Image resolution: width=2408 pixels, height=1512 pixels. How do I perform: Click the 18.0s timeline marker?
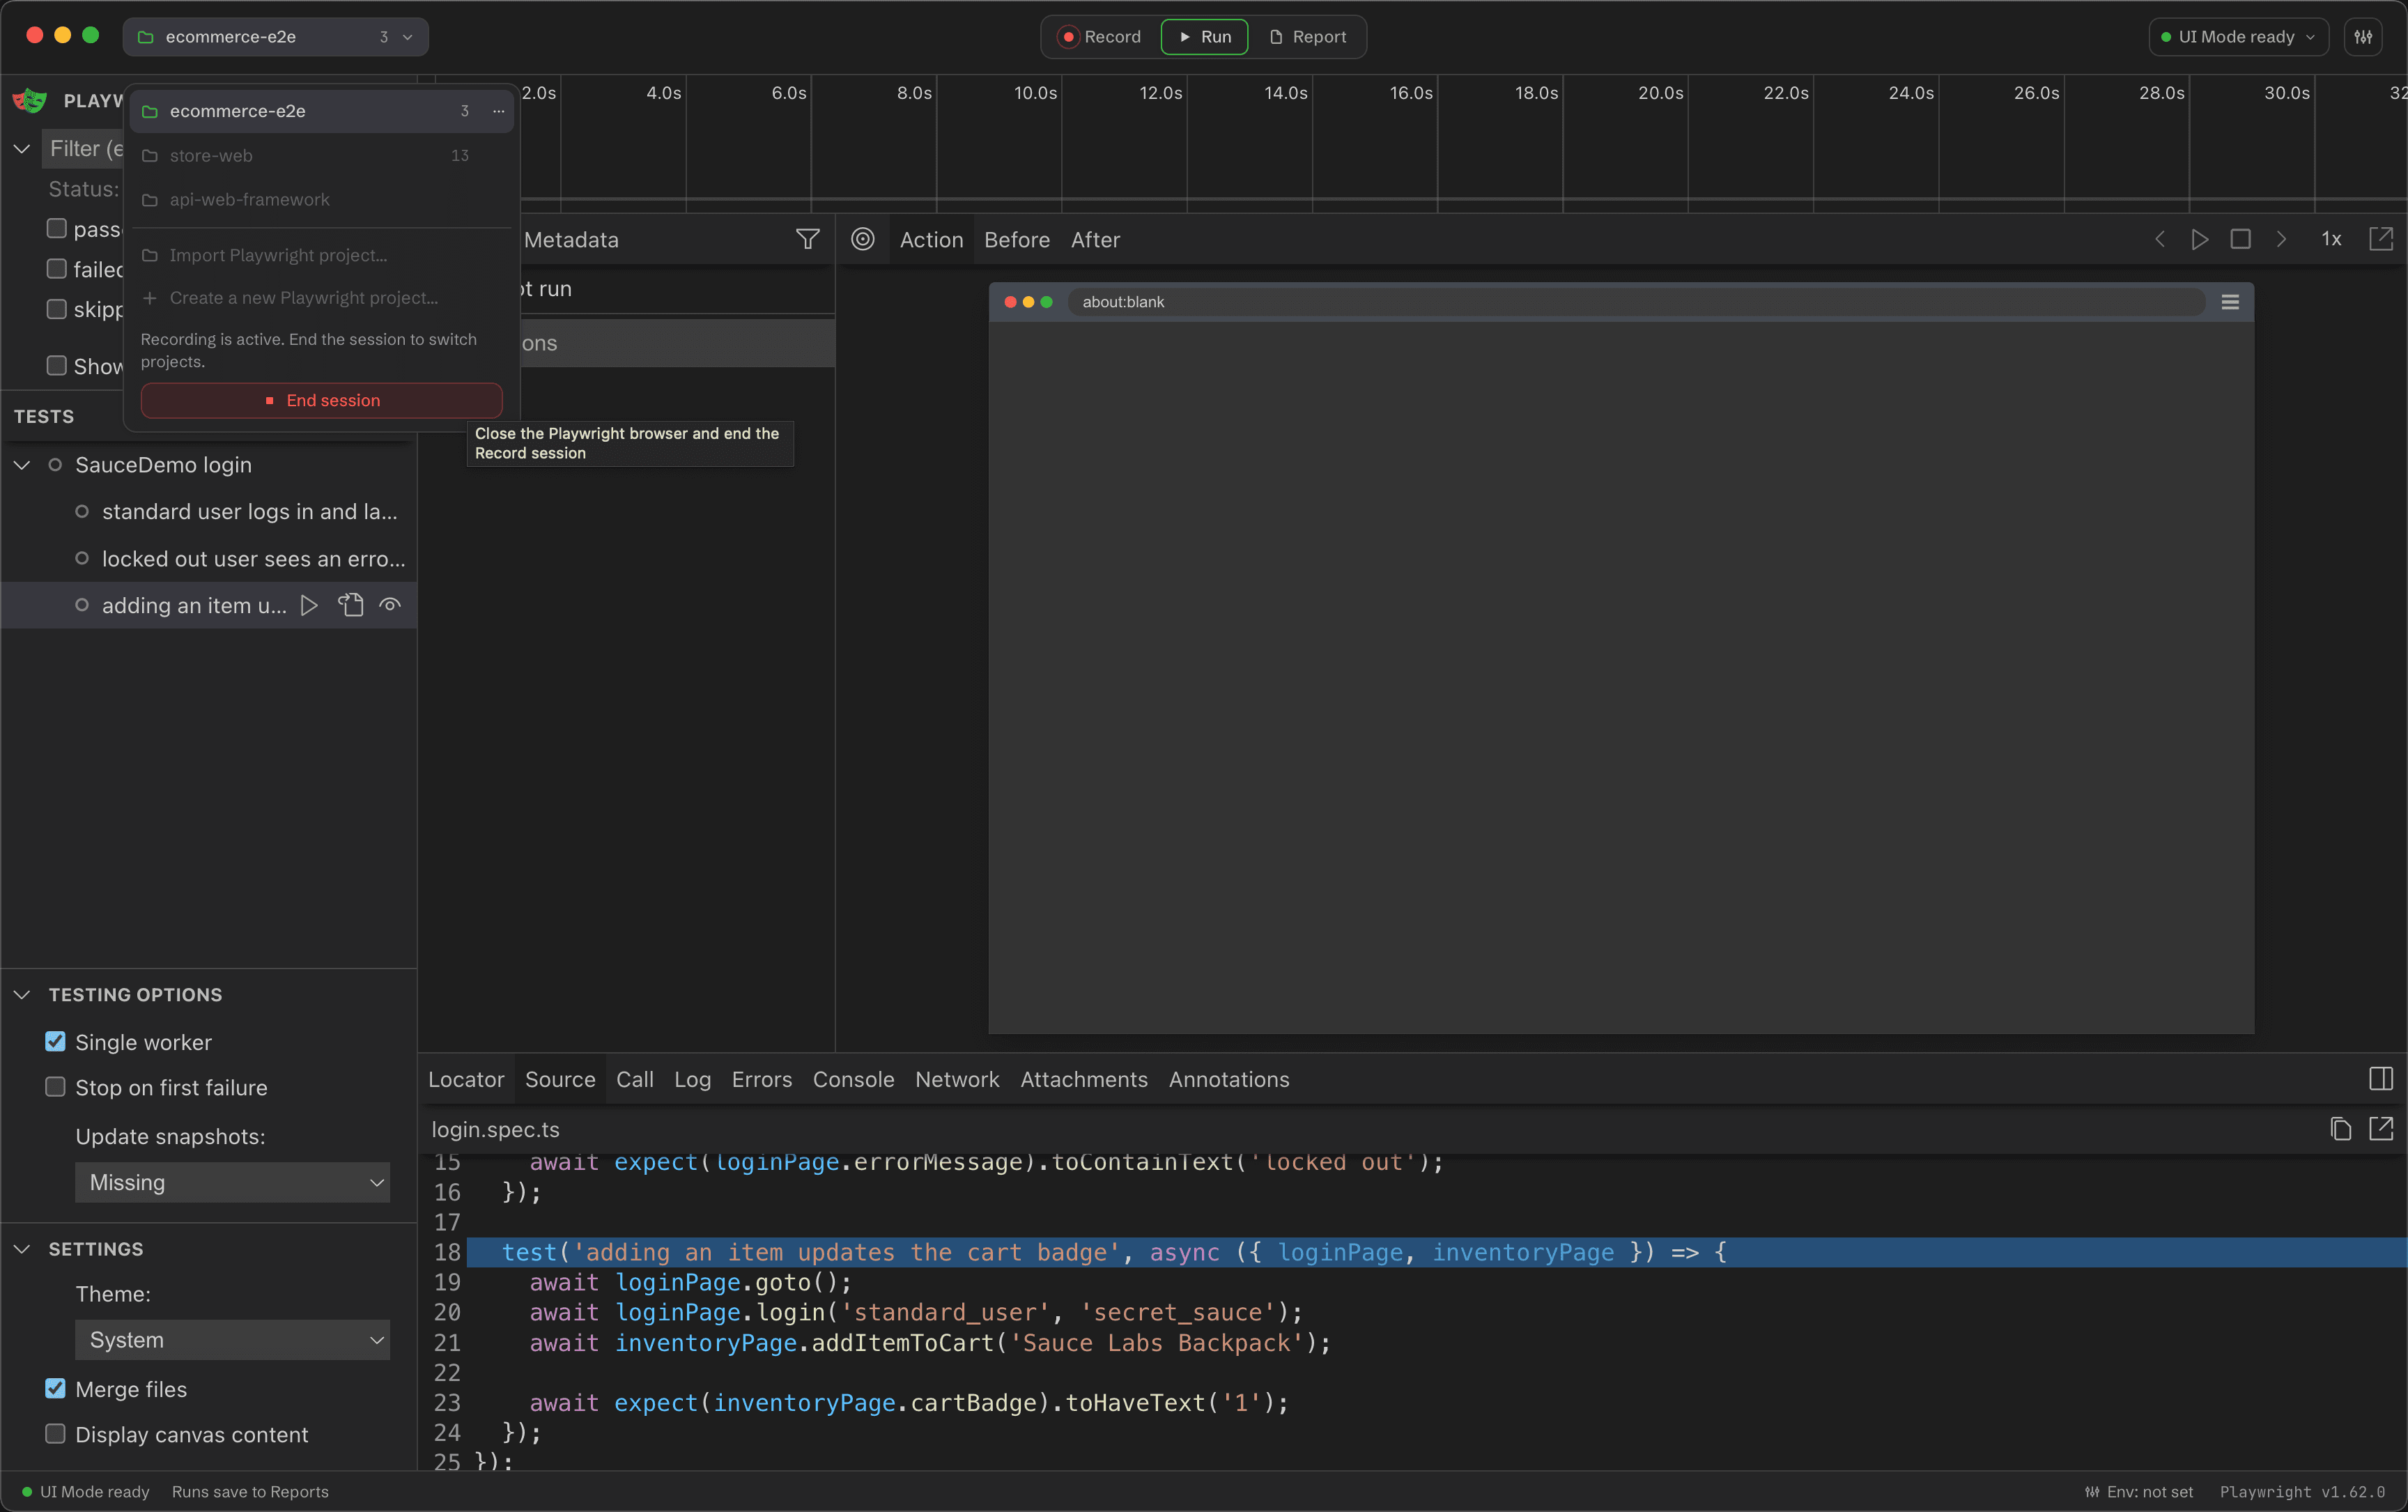[1536, 93]
